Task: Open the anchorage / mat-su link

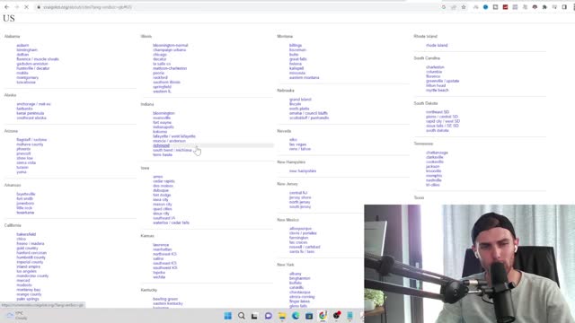Action: (34, 104)
